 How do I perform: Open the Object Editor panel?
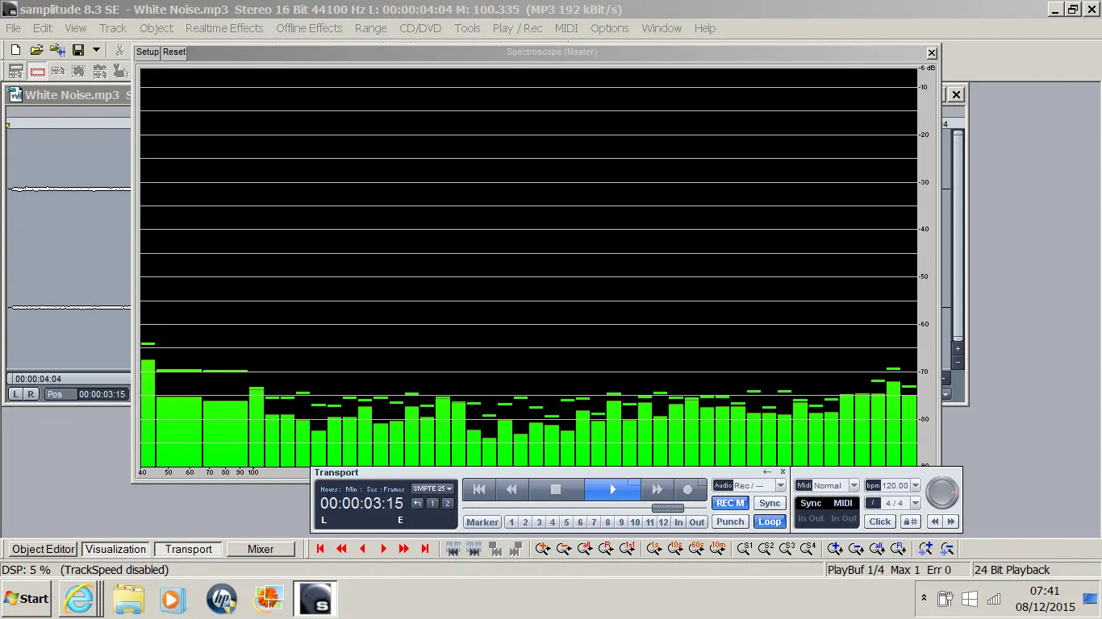(x=44, y=549)
